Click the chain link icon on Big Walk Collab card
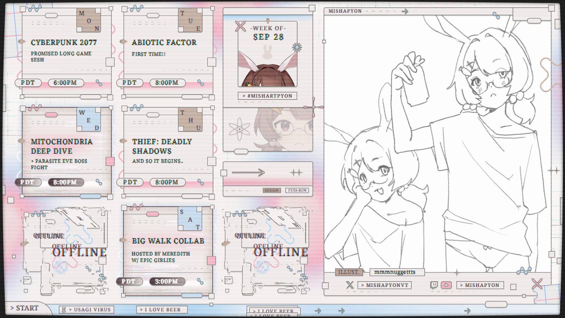 pyautogui.click(x=200, y=281)
